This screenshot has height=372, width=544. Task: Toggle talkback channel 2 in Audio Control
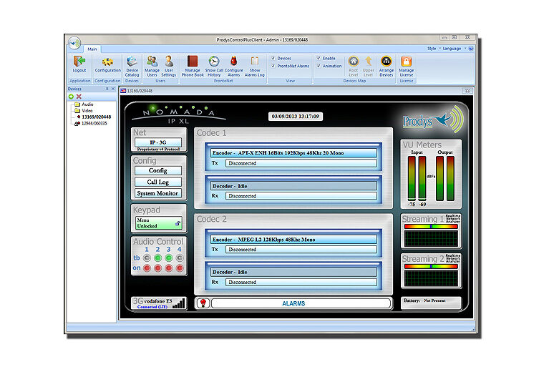(x=158, y=258)
